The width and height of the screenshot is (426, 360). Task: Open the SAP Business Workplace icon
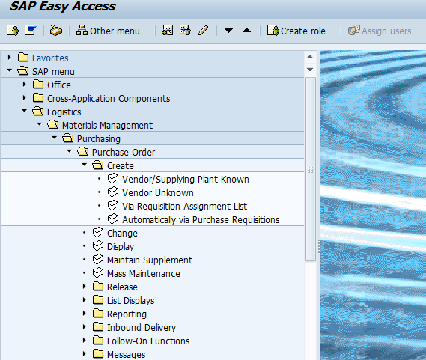[x=55, y=31]
